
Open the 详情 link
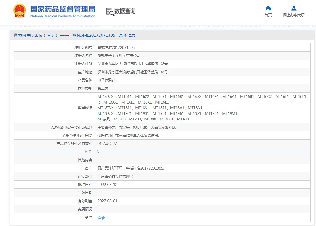pos(101,218)
